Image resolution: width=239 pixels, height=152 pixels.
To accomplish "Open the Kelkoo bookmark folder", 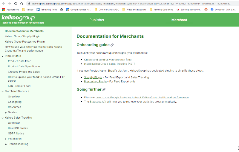I will [x=28, y=10].
